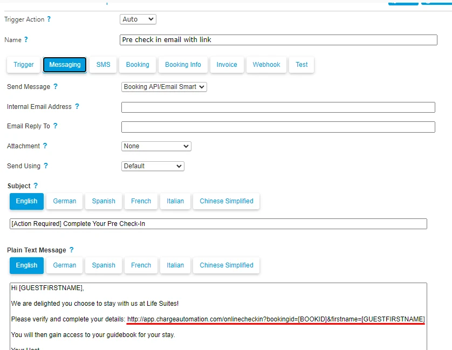Go to the Test tab

click(x=302, y=65)
